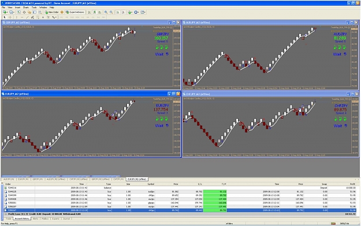Select the Cursor arrow tool
Screen dimensions: 361x226
click(5, 17)
